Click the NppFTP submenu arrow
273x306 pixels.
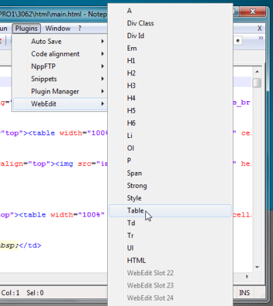click(102, 66)
